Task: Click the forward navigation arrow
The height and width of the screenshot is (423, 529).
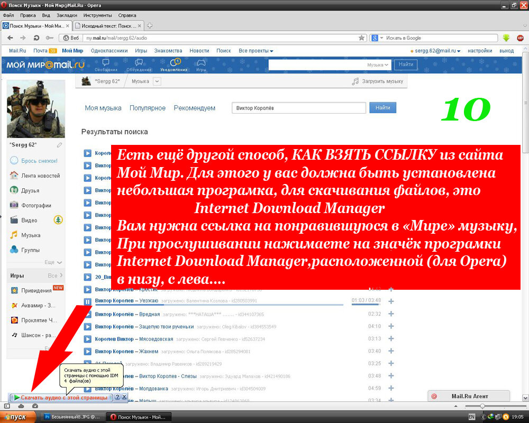Action: [x=23, y=38]
